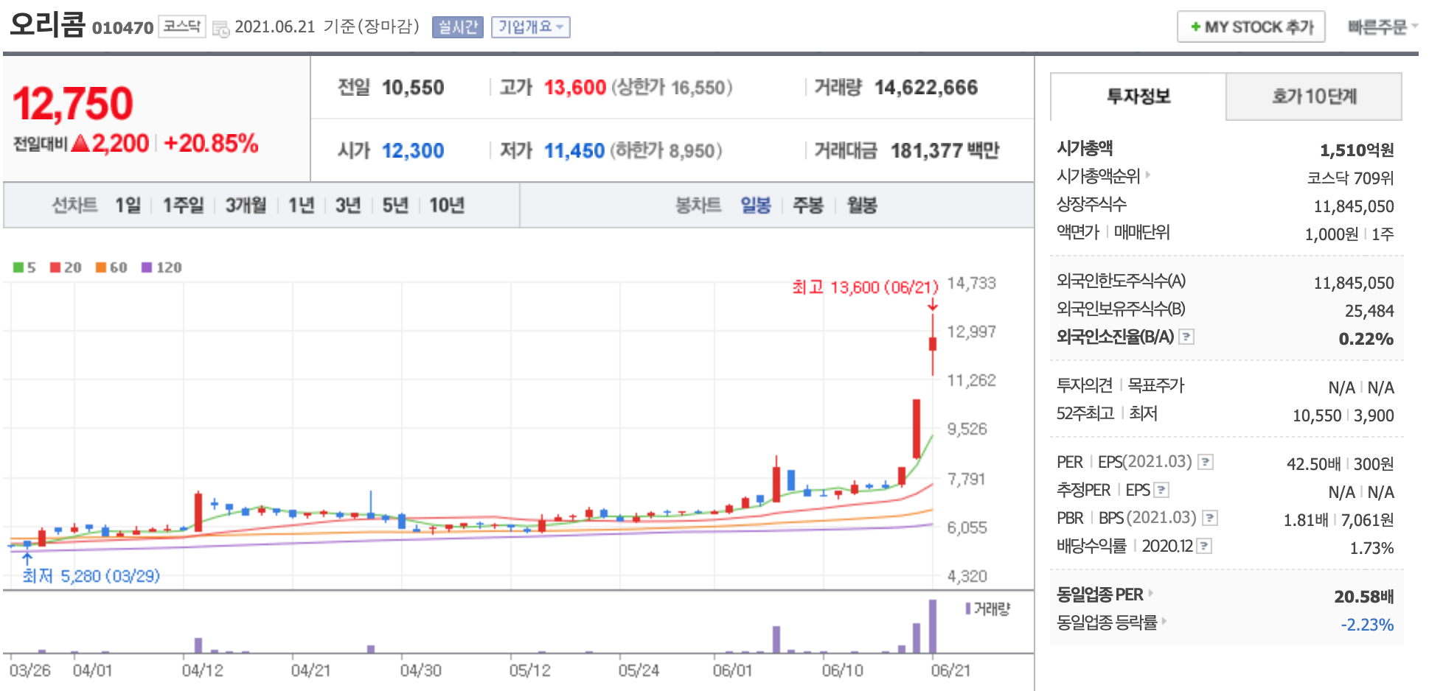This screenshot has width=1429, height=691.
Task: Select the 월봉 candle chart
Action: pyautogui.click(x=862, y=205)
